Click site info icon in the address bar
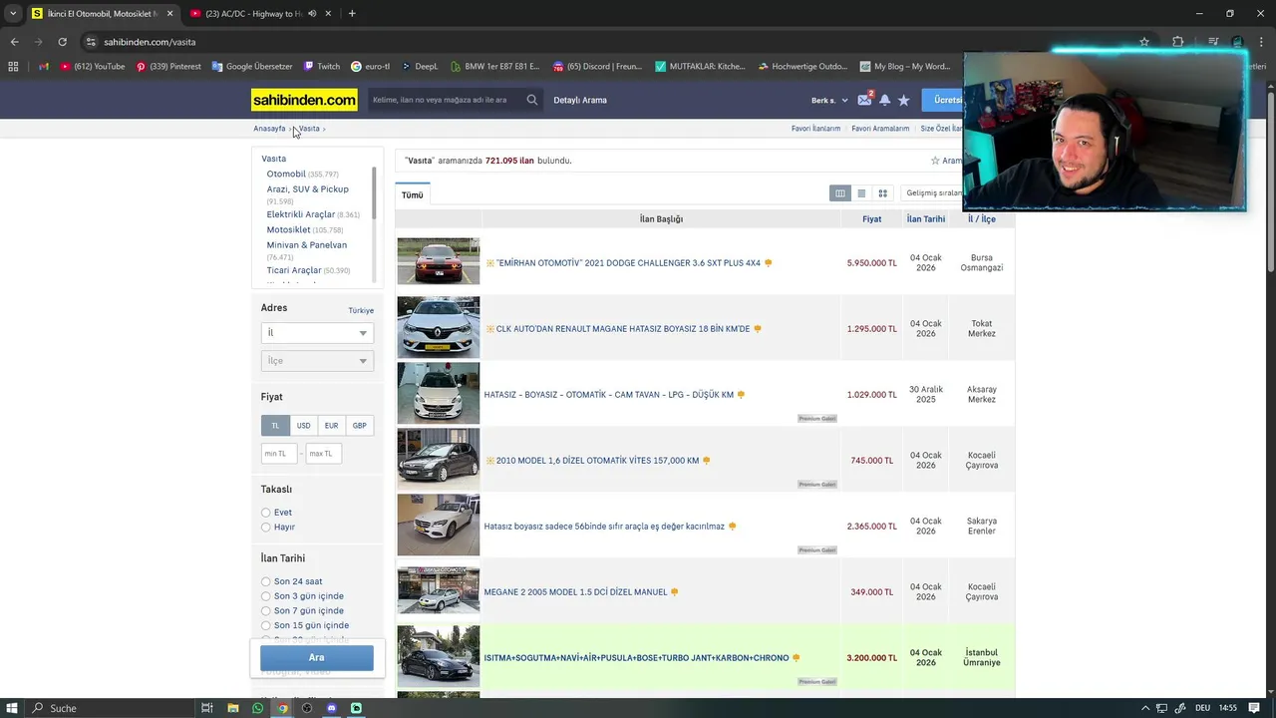1276x718 pixels. [91, 42]
